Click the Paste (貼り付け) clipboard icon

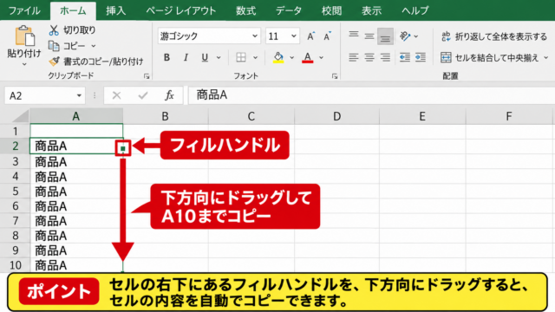(24, 36)
